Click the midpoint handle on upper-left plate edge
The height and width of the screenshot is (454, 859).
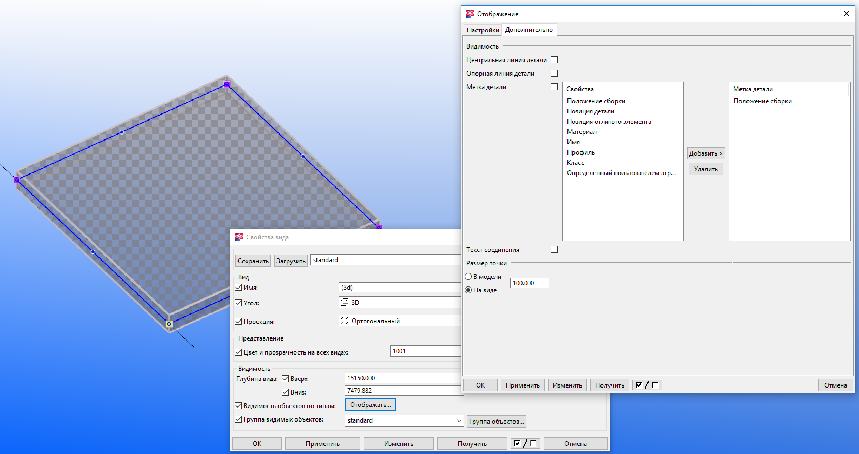[x=122, y=132]
